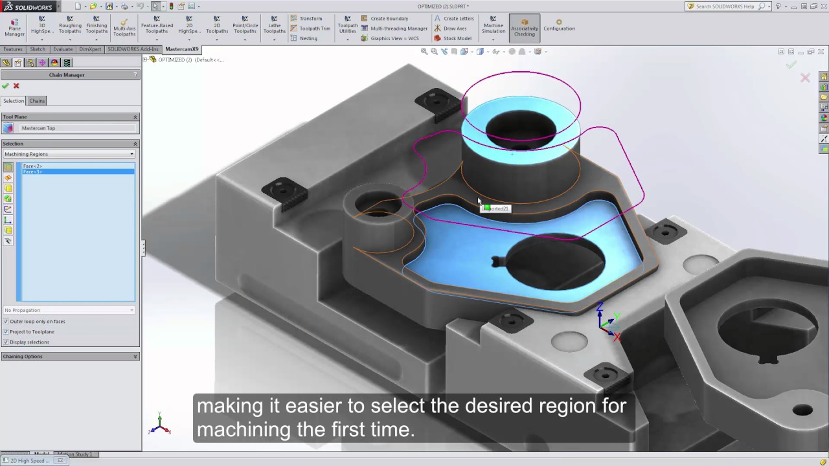
Task: Open the Plane Manager tool
Action: point(14,27)
